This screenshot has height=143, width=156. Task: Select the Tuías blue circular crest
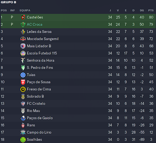[x=23, y=75]
